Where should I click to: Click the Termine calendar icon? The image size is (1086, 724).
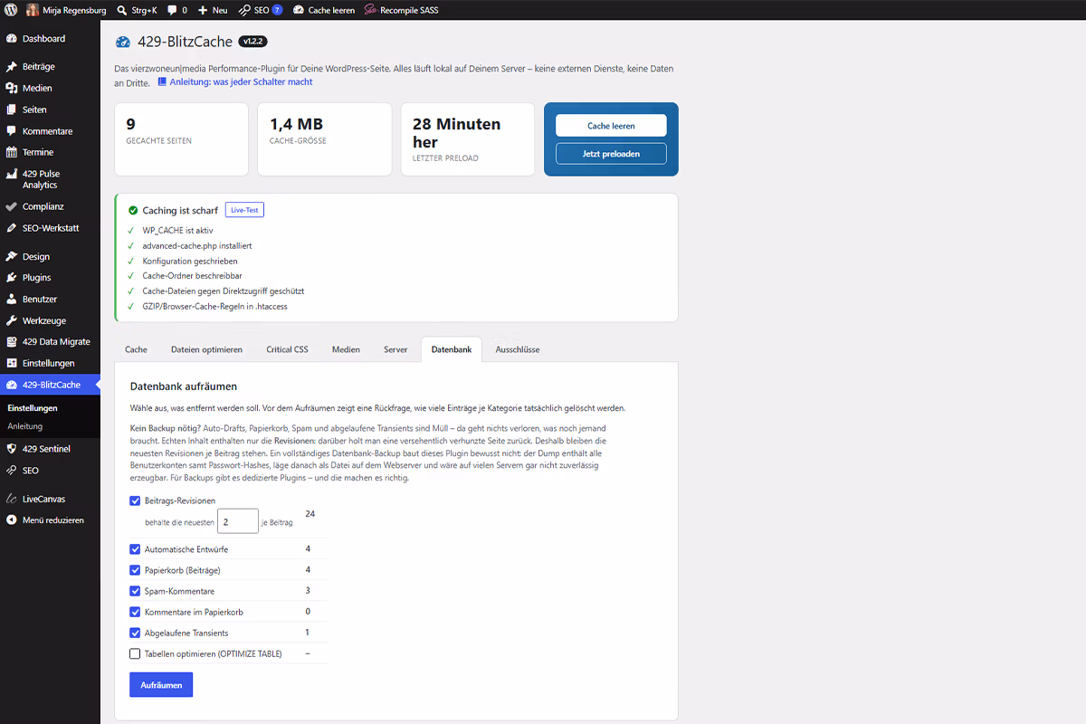click(x=12, y=152)
